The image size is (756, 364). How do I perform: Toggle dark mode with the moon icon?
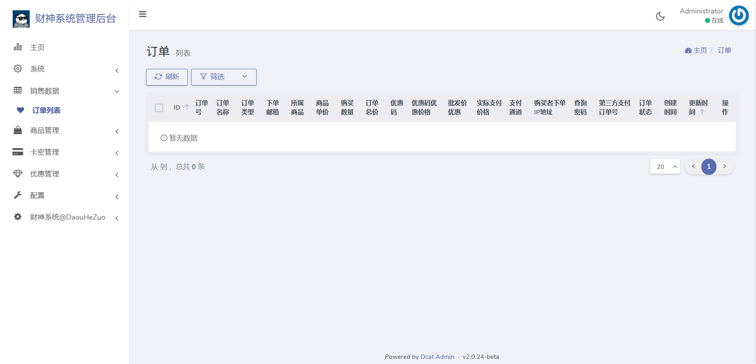tap(660, 16)
